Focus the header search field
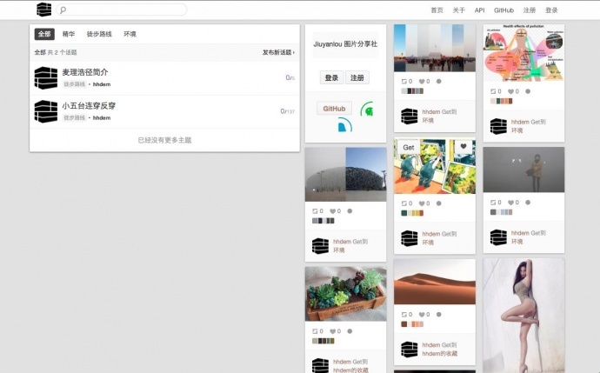This screenshot has height=373, width=600. coord(122,10)
